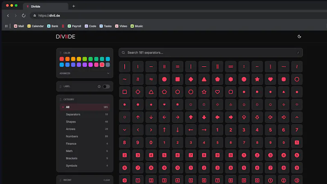This screenshot has width=327, height=184.
Task: Open the Music bookmark
Action: coord(137,26)
